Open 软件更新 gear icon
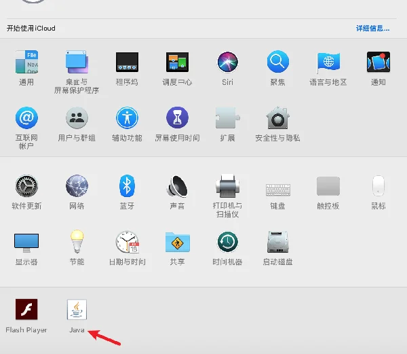The image size is (407, 354). tap(26, 186)
